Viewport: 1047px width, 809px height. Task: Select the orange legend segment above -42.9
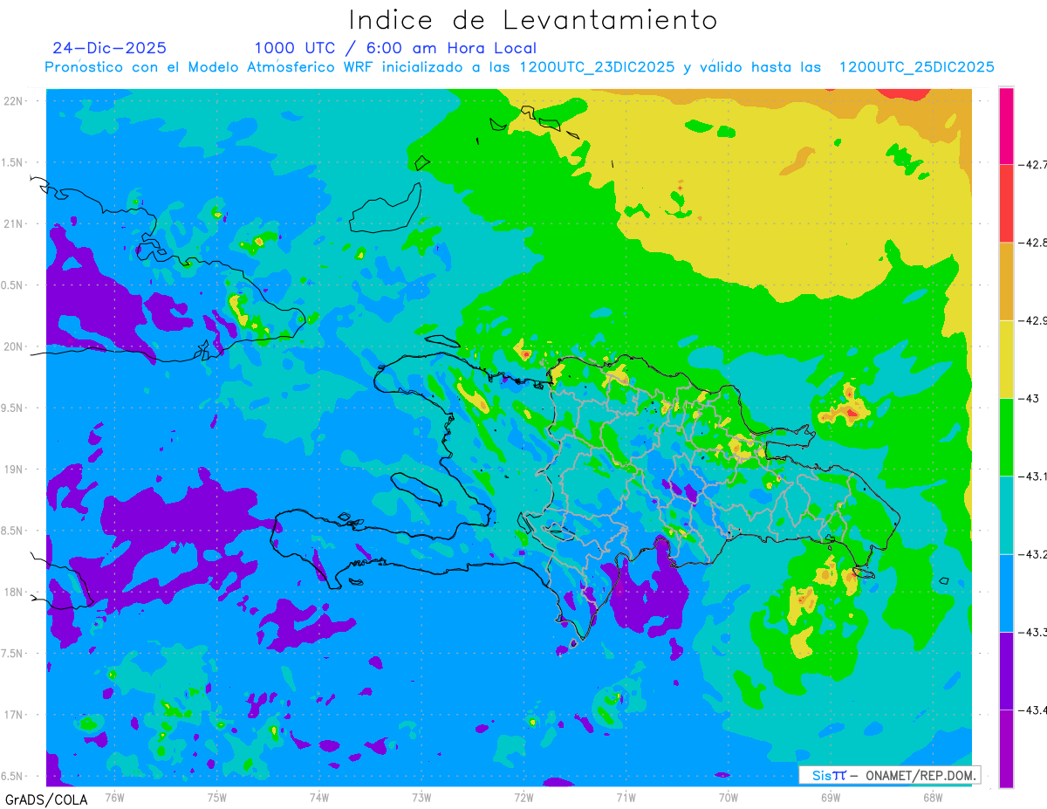pyautogui.click(x=1006, y=281)
